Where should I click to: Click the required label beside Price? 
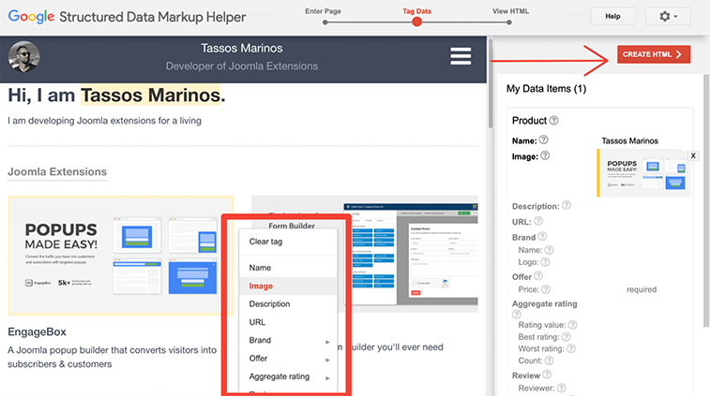(x=642, y=289)
